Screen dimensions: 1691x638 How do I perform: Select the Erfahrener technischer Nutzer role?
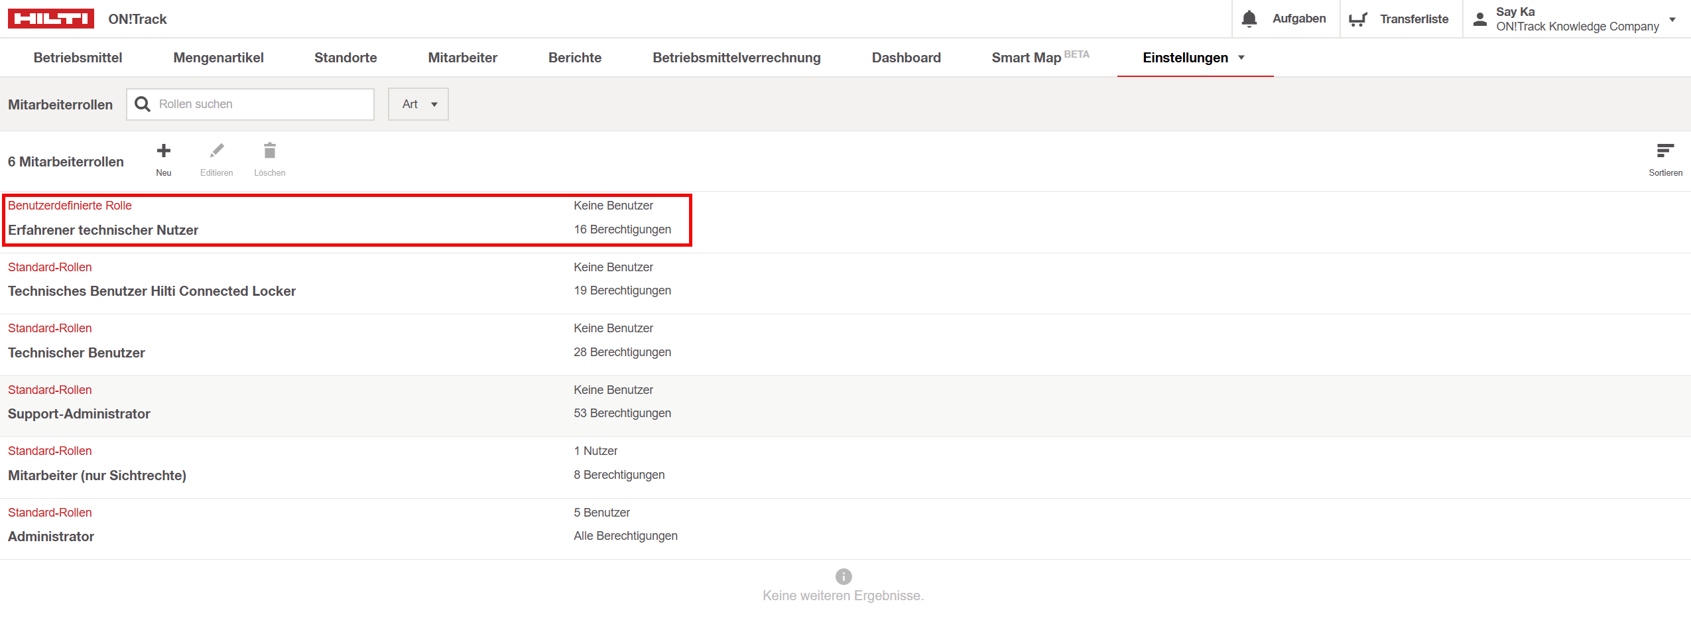click(x=103, y=230)
